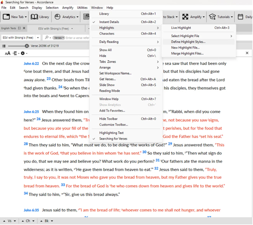253x225 pixels.
Task: Open the Amplify toolbar dropdown arrow
Action: point(203,17)
